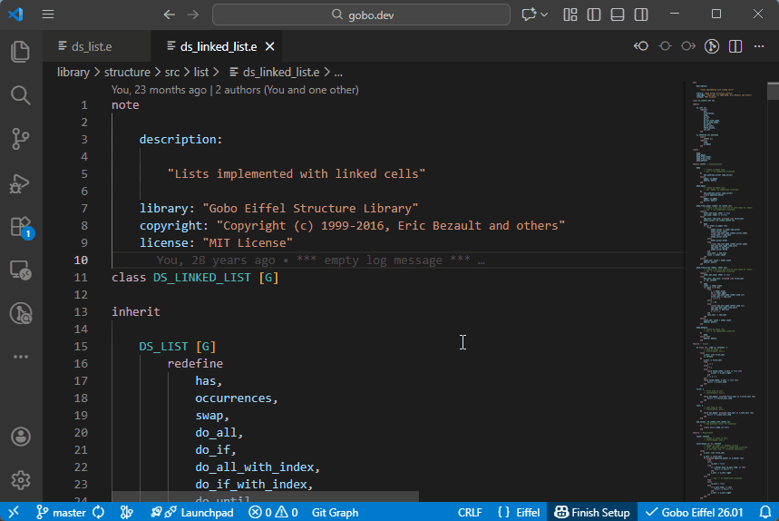This screenshot has width=779, height=521.
Task: Click the Finish Setup button
Action: [x=592, y=512]
